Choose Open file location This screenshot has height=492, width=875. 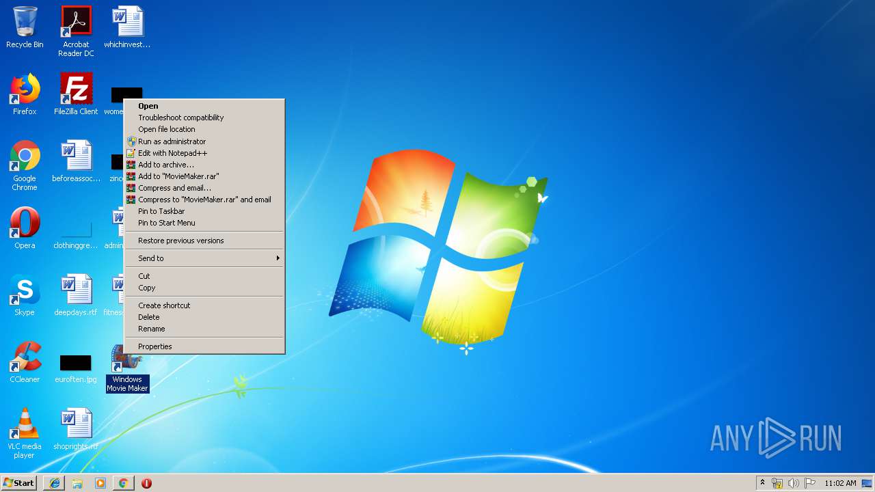(x=204, y=129)
